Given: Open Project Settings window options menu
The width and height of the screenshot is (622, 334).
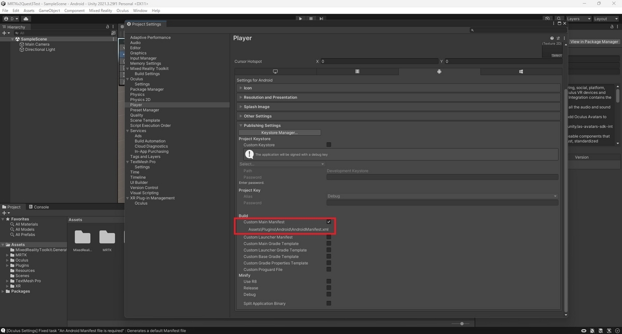Looking at the screenshot, I should click(554, 24).
